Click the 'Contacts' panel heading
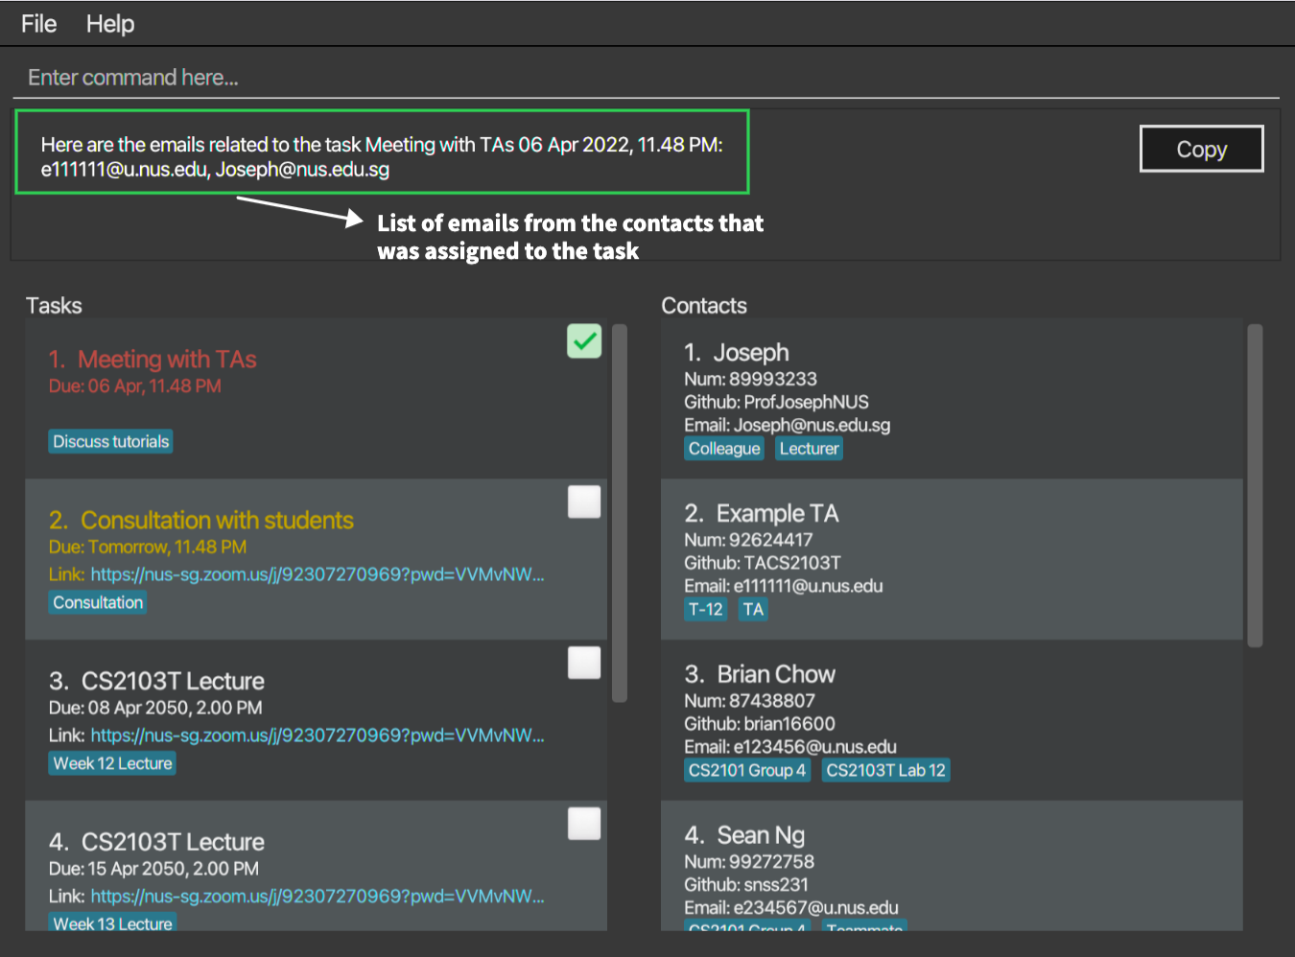The height and width of the screenshot is (957, 1295). 704,306
